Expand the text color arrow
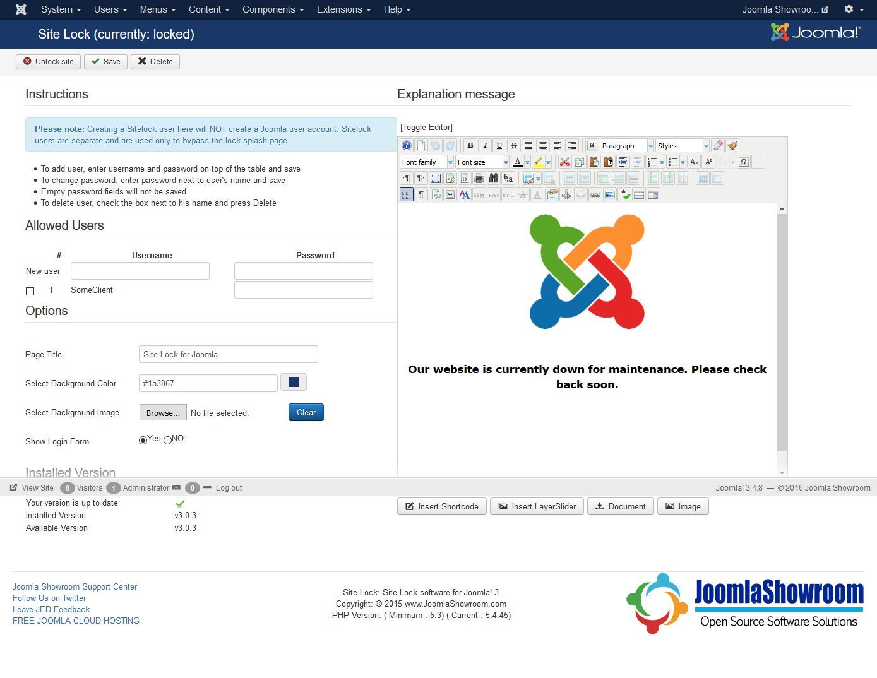877x678 pixels. [x=527, y=162]
